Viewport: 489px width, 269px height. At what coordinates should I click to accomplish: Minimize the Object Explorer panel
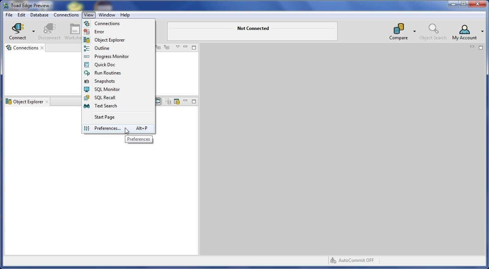[x=185, y=101]
